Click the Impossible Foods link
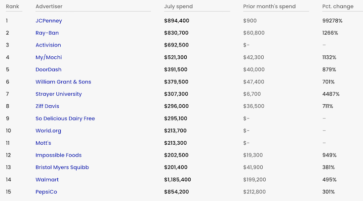The width and height of the screenshot is (363, 201). pyautogui.click(x=58, y=155)
